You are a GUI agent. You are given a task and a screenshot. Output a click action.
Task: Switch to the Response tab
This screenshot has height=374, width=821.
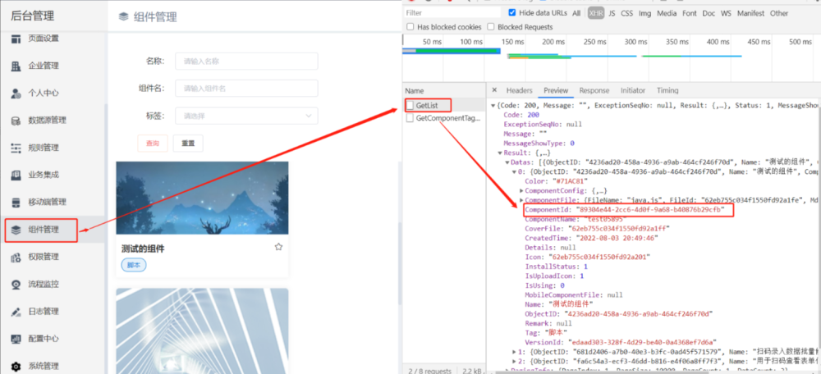coord(594,90)
